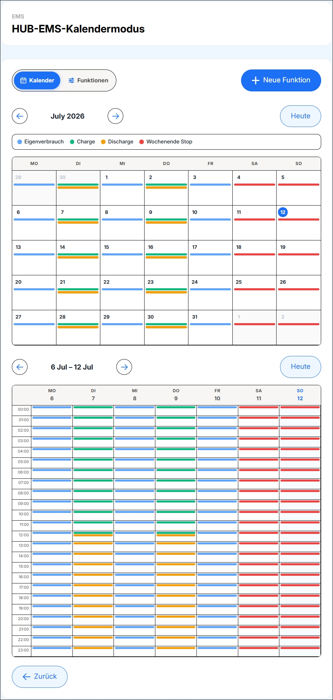Image resolution: width=333 pixels, height=700 pixels.
Task: Create a new function with Neue Funktion
Action: click(281, 80)
